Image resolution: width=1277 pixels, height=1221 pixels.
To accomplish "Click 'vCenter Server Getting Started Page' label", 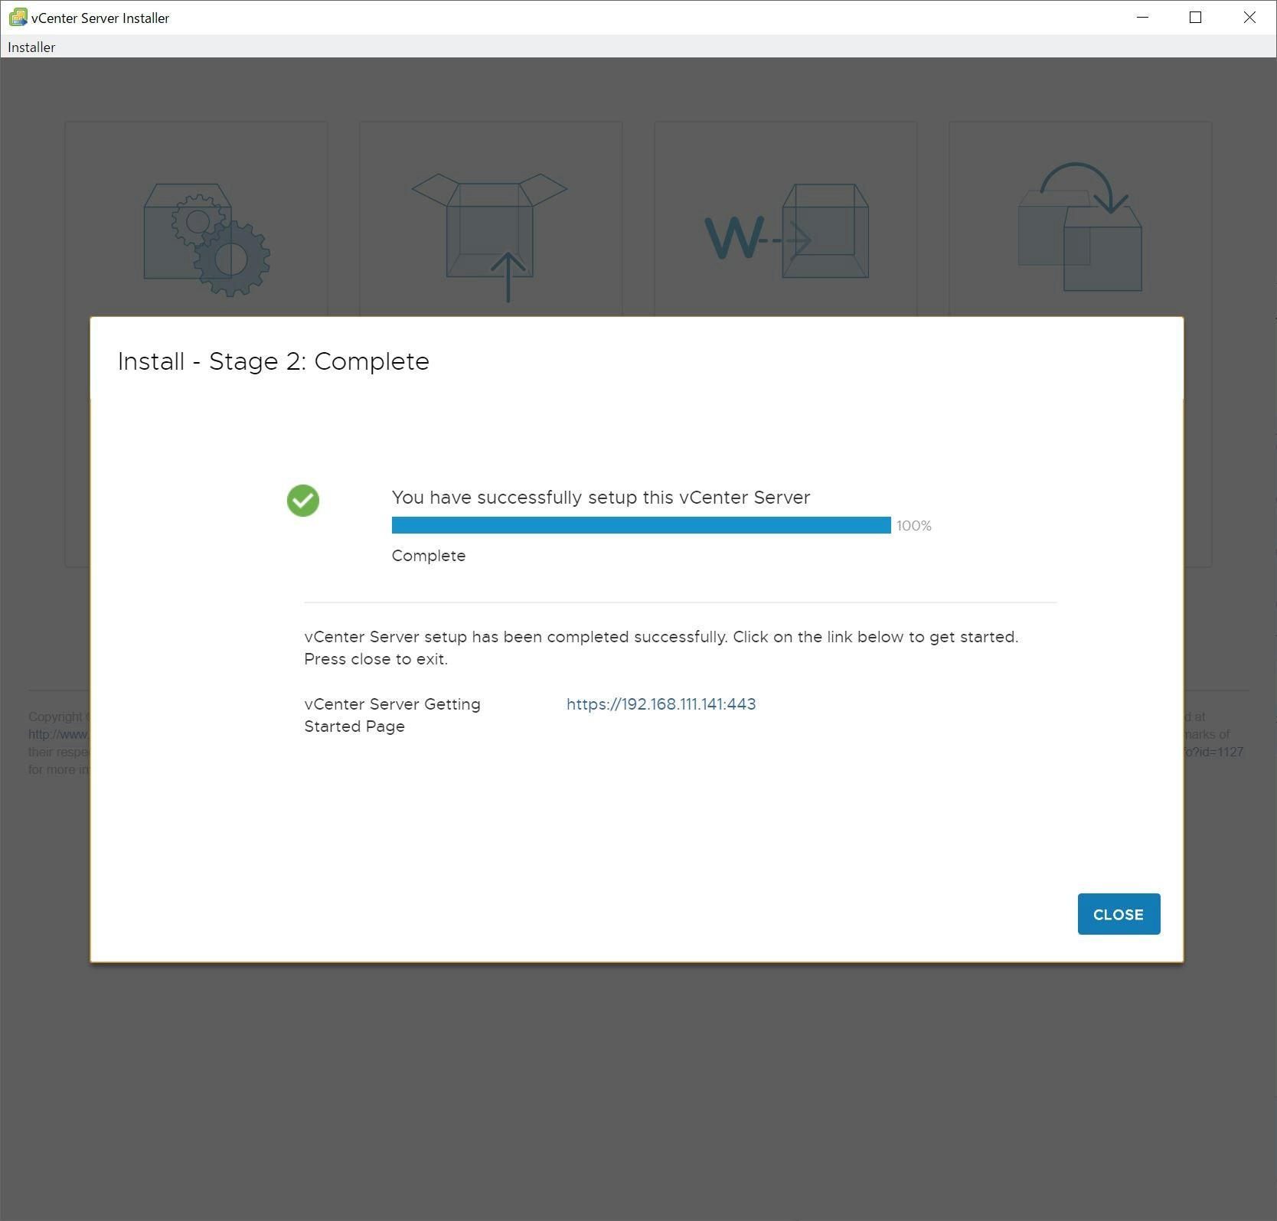I will [393, 715].
